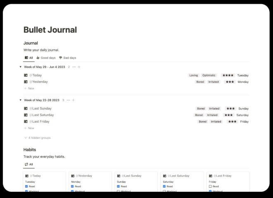The height and width of the screenshot is (198, 273).
Task: Open the @Last Sunday habit card title
Action: coord(132,176)
